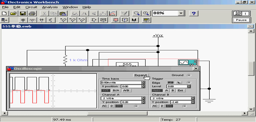Zoom out with magnifier minus
The height and width of the screenshot is (122, 256).
137,13
